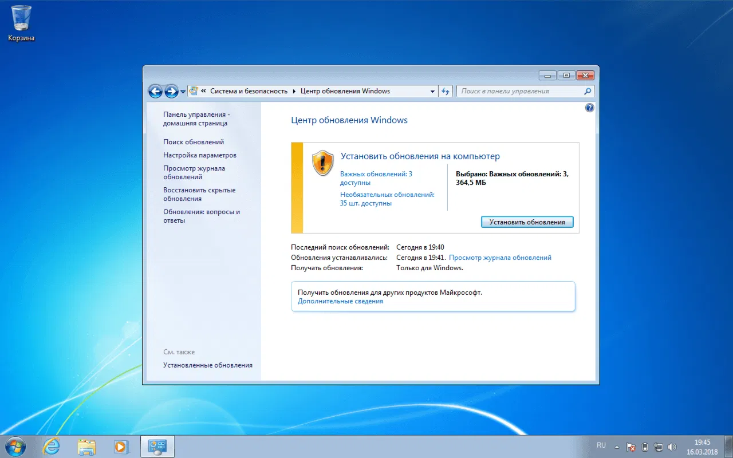
Task: Open Windows Media Player from the taskbar
Action: point(121,446)
